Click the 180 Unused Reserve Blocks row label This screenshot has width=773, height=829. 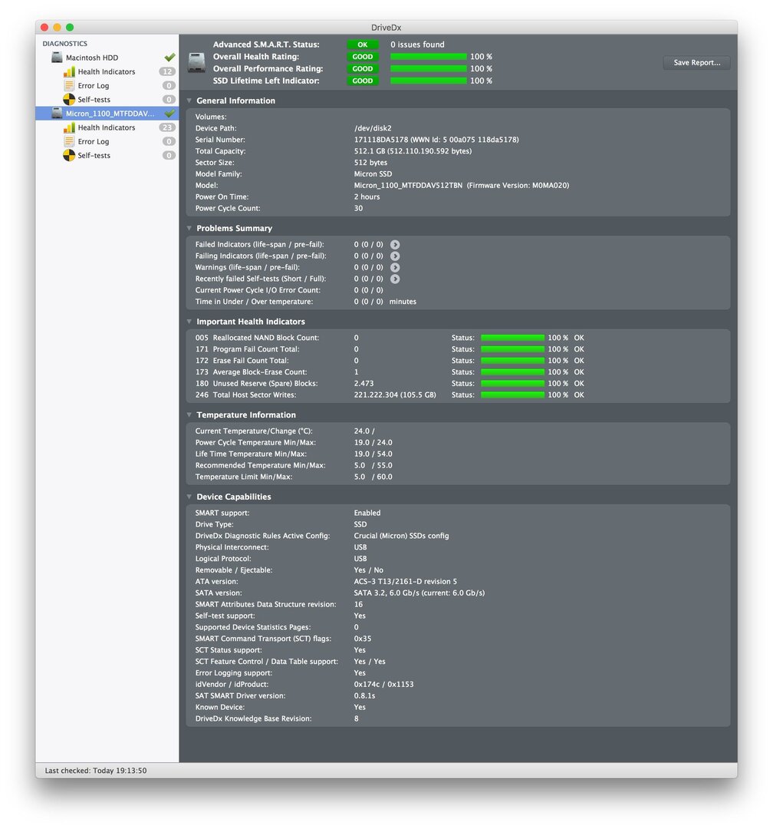point(256,383)
